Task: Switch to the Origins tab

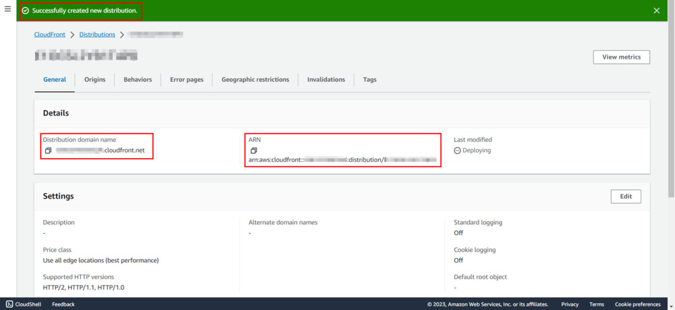Action: click(x=94, y=80)
